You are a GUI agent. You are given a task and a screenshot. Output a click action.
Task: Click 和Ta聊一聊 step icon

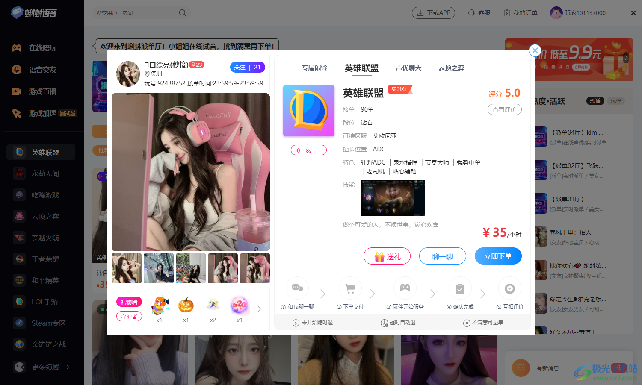[297, 288]
